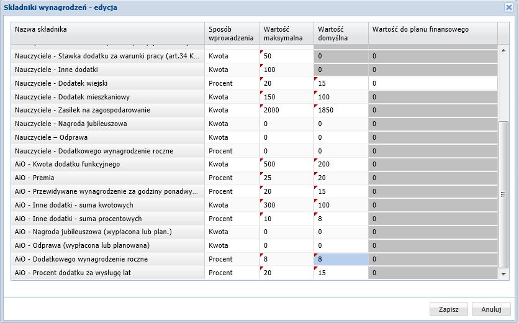
Task: Click the vertical scrollbar thumb
Action: pos(503,194)
